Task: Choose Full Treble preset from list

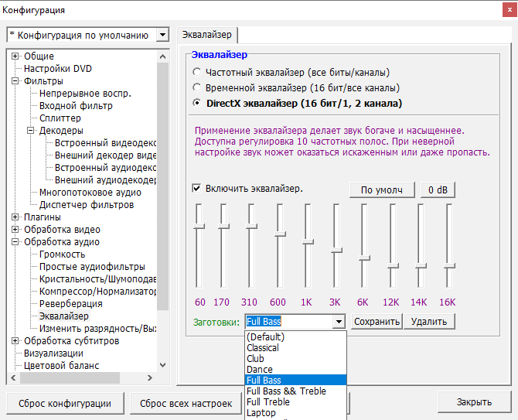Action: point(295,402)
